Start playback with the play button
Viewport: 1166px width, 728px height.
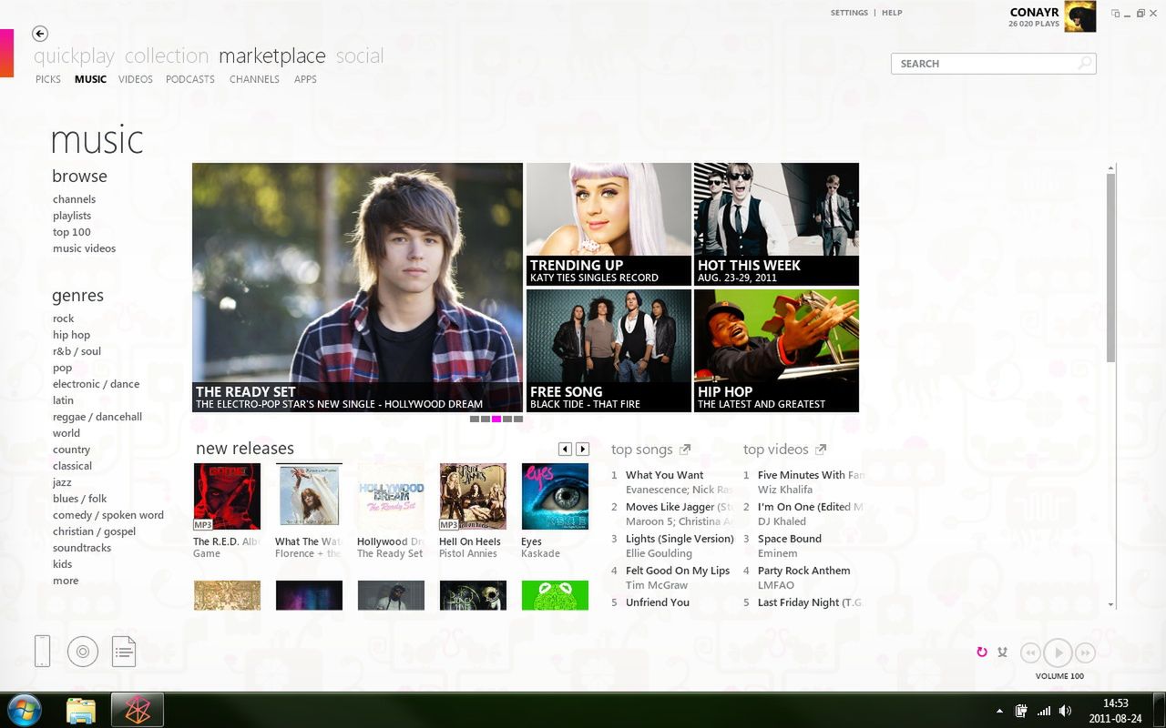tap(1058, 652)
